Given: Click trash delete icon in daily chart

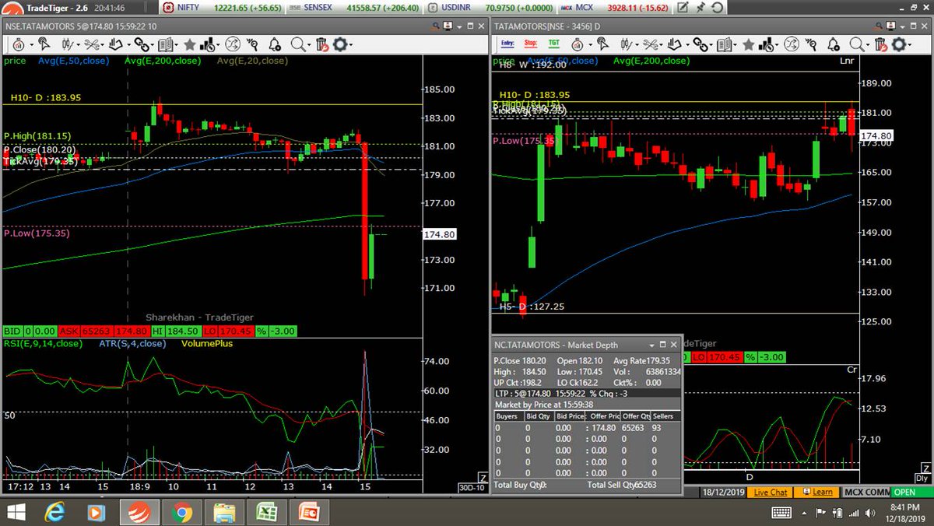Looking at the screenshot, I should coord(882,44).
